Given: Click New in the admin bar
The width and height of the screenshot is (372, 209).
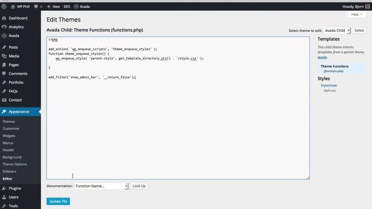Looking at the screenshot, I should [x=56, y=6].
